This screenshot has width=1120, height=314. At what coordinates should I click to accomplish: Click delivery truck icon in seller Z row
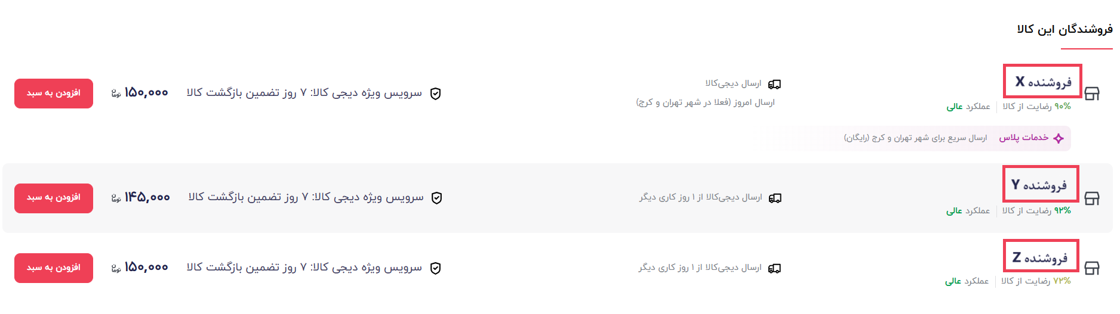(x=774, y=269)
